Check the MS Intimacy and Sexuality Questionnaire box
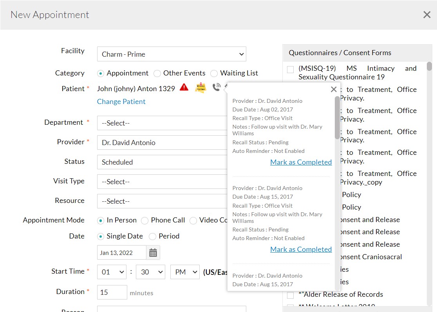This screenshot has width=437, height=312. tap(290, 70)
